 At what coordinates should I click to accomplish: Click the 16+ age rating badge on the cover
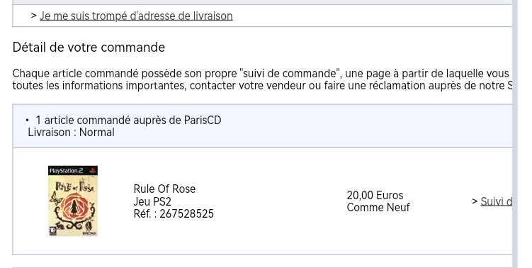tap(52, 231)
